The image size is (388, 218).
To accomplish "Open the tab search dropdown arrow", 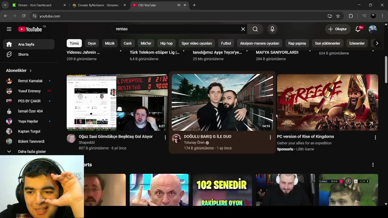I will (5, 5).
